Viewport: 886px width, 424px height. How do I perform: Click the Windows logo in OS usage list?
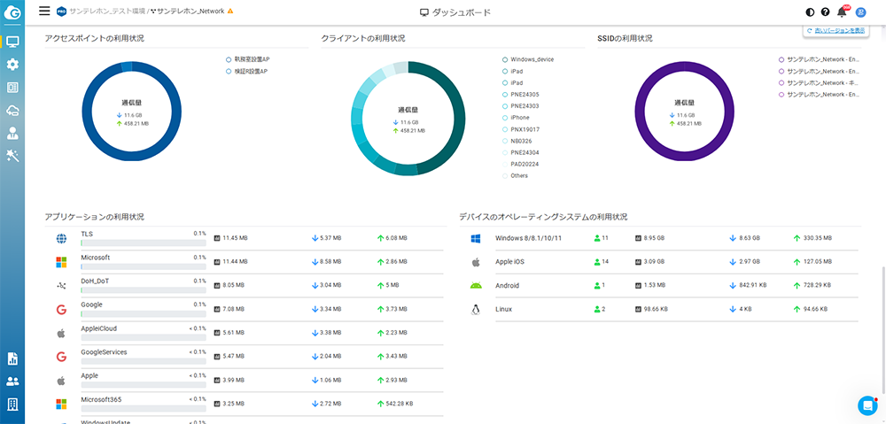pyautogui.click(x=475, y=239)
